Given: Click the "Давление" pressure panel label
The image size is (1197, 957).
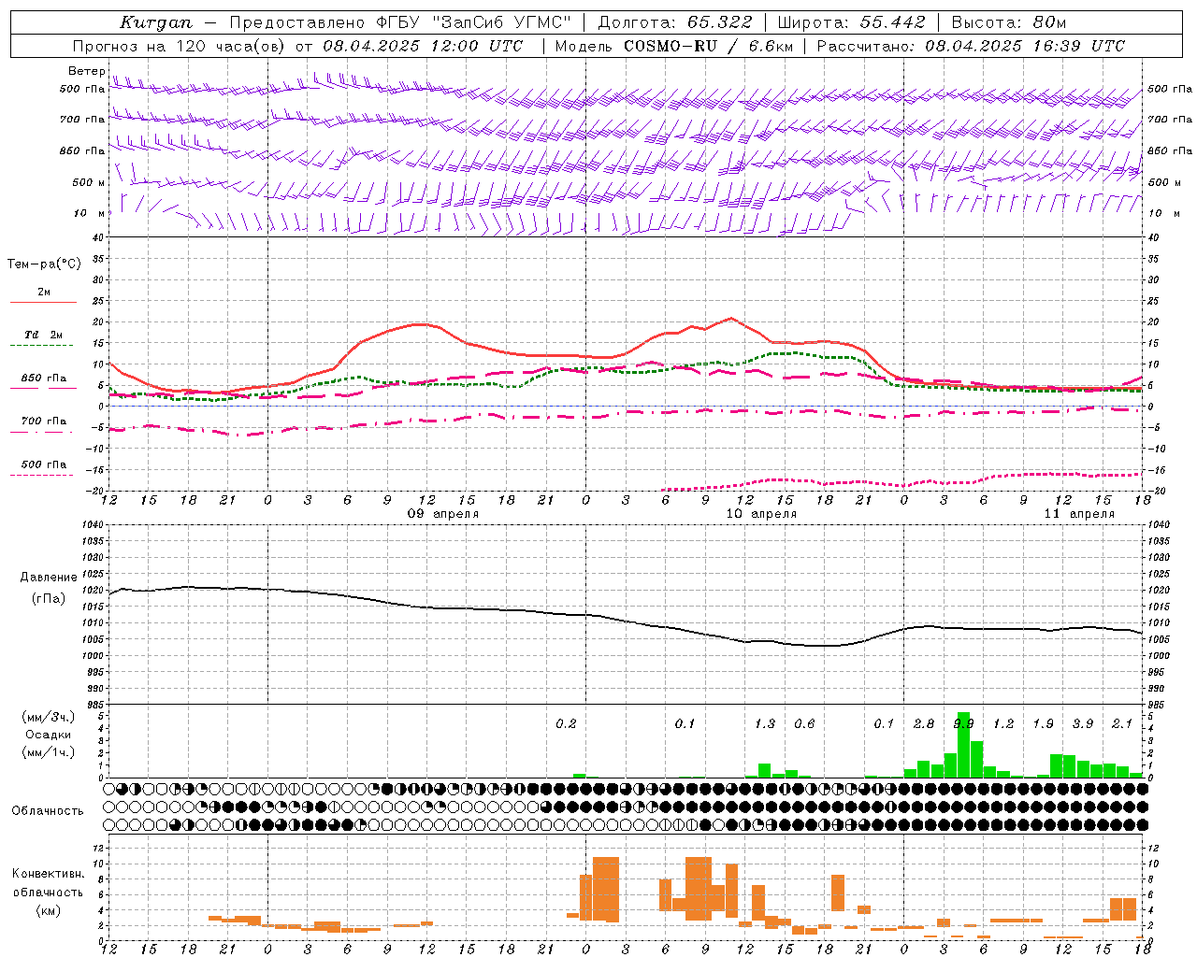Looking at the screenshot, I should coord(49,578).
